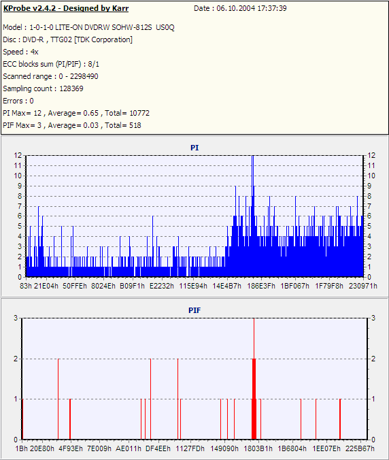Screen dimensions: 389x460
Task: Click the ECC blocks sum line
Action: click(x=51, y=64)
